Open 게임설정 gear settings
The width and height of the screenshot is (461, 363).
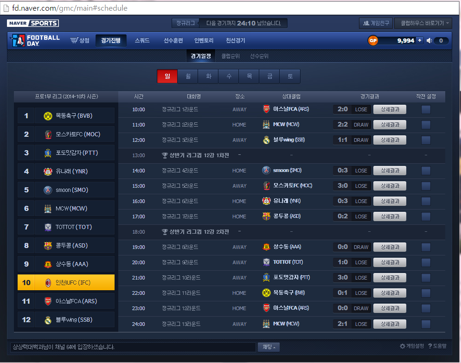tap(412, 346)
